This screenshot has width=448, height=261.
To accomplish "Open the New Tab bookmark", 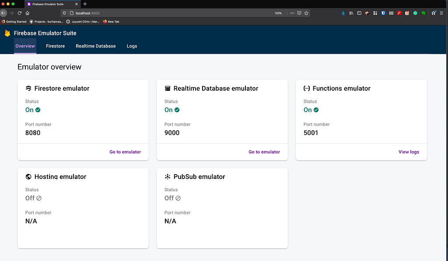I will pyautogui.click(x=111, y=22).
